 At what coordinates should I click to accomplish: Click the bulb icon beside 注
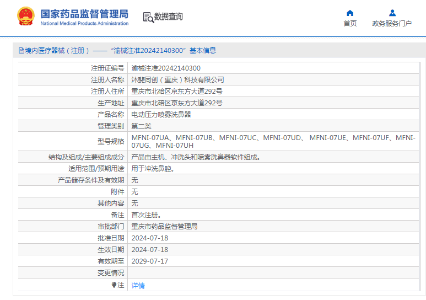click(x=114, y=285)
